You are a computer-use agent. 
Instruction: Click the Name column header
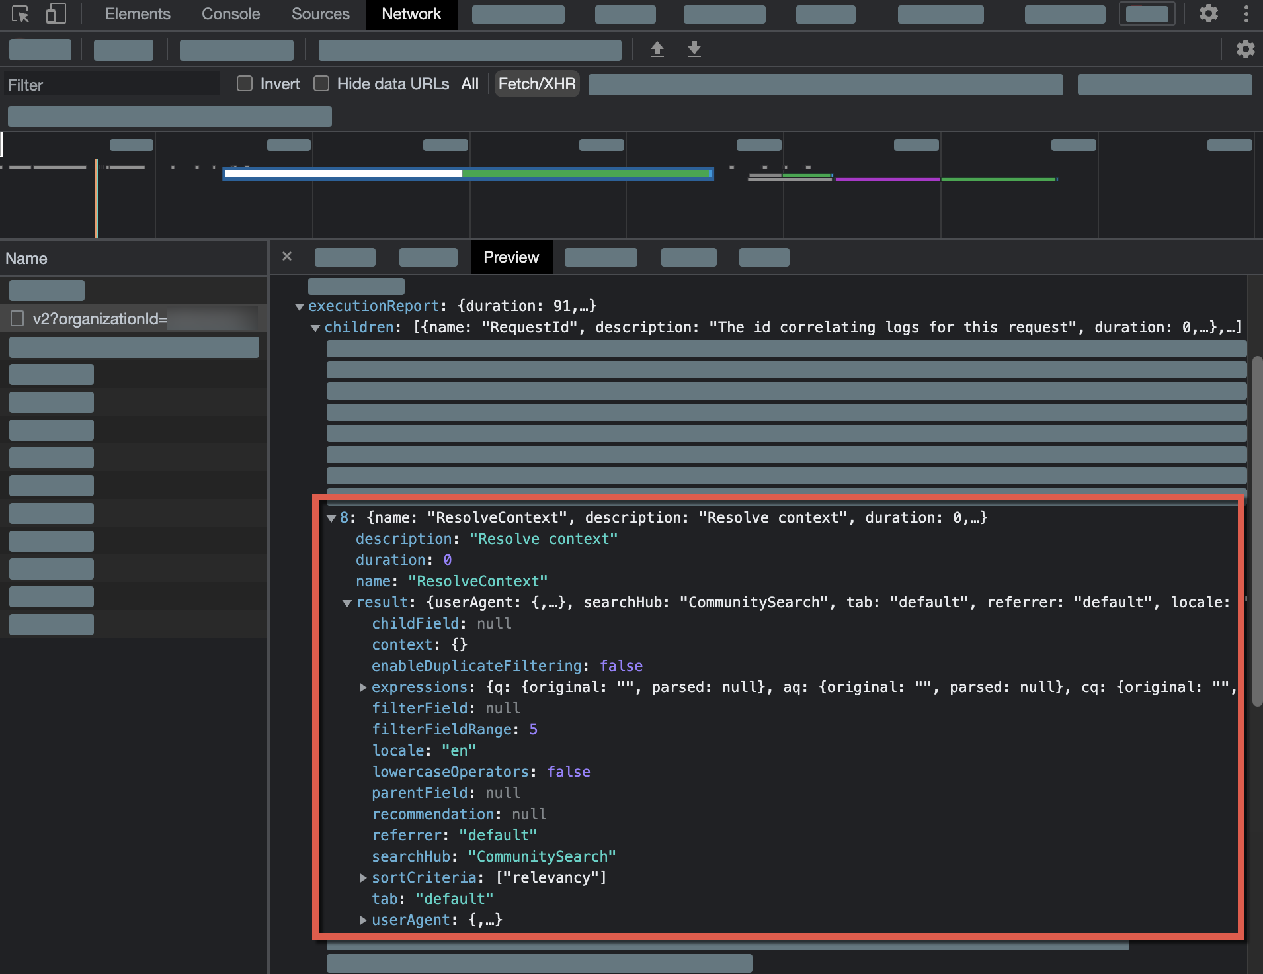(134, 259)
